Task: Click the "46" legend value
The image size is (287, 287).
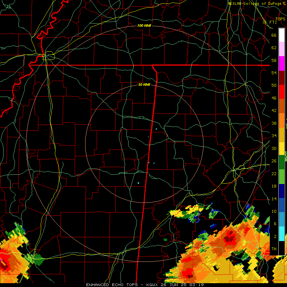Action: [274, 98]
